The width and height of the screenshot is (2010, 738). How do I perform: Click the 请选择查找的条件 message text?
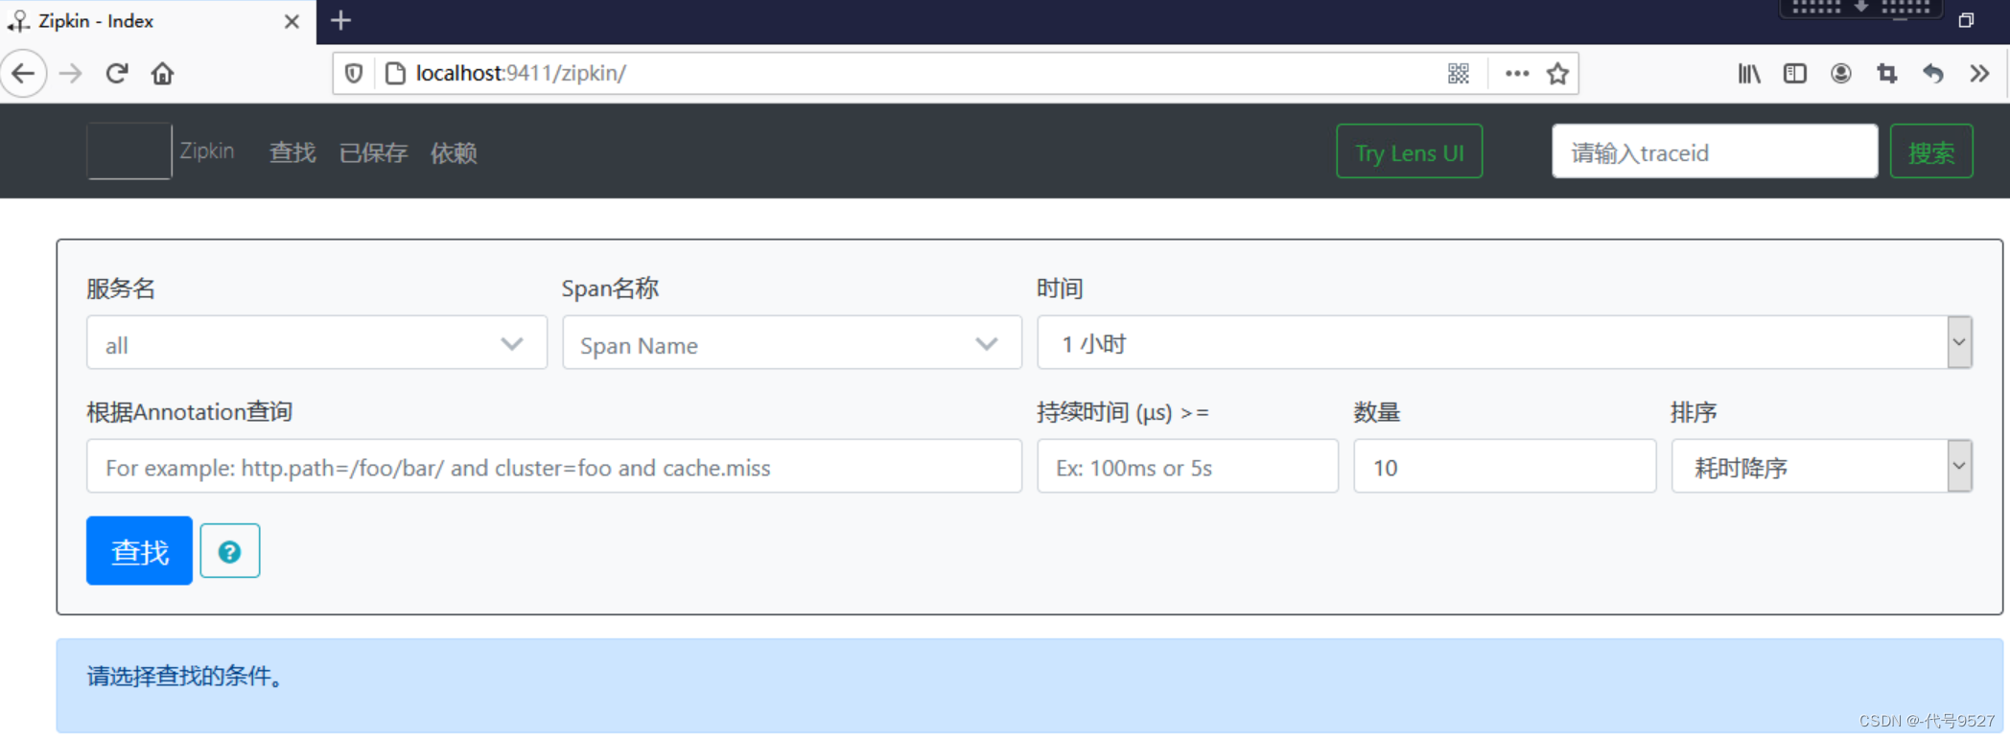coord(184,677)
